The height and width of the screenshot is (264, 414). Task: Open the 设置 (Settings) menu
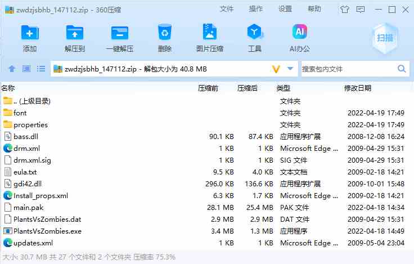click(285, 9)
